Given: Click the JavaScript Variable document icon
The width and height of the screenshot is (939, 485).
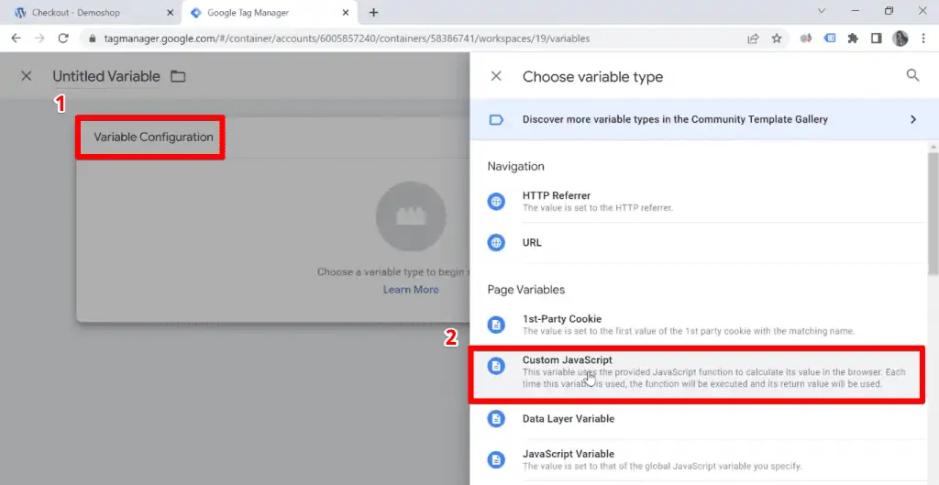Looking at the screenshot, I should [x=496, y=460].
